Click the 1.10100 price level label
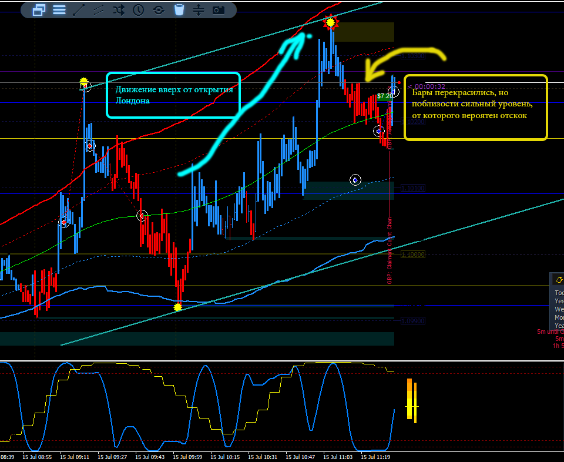Screen dimensions: 564x462 (413, 188)
